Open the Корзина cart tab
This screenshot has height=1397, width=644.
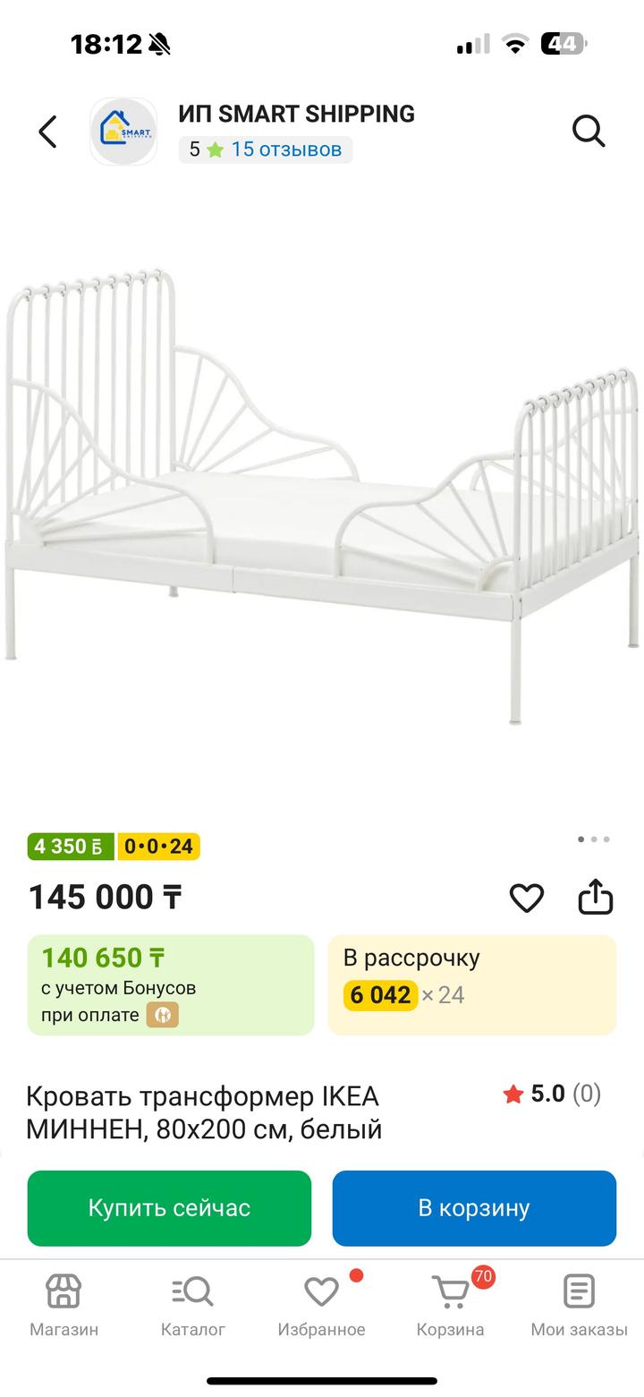pyautogui.click(x=451, y=1305)
